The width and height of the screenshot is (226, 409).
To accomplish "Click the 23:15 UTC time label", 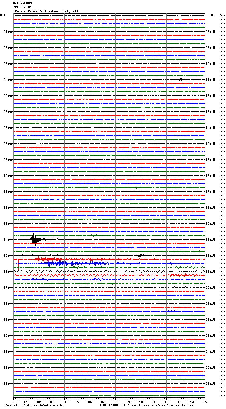I will 210,272.
